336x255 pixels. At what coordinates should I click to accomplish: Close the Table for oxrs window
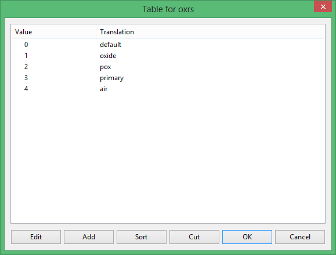pyautogui.click(x=323, y=6)
